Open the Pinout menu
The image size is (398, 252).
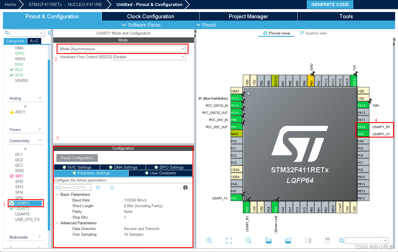click(206, 25)
